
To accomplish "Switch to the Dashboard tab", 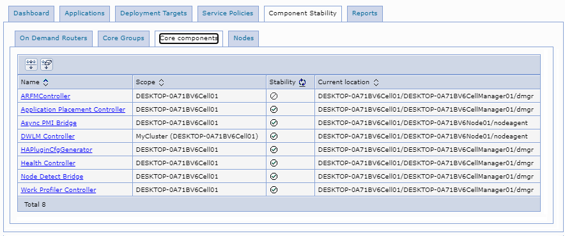I will coord(31,13).
